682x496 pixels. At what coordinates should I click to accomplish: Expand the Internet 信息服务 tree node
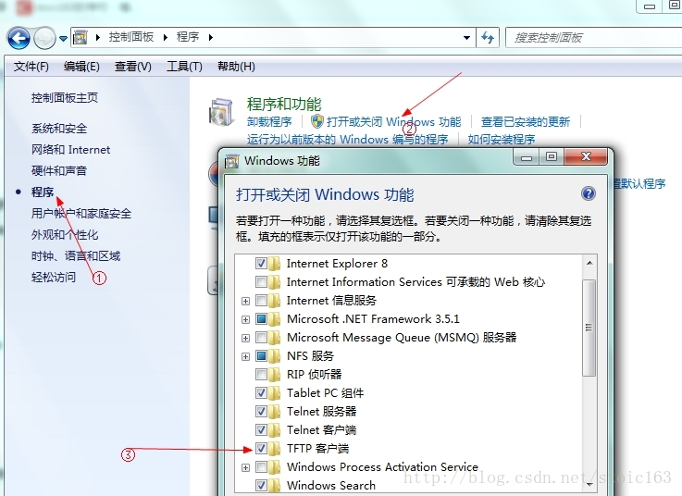click(x=245, y=301)
